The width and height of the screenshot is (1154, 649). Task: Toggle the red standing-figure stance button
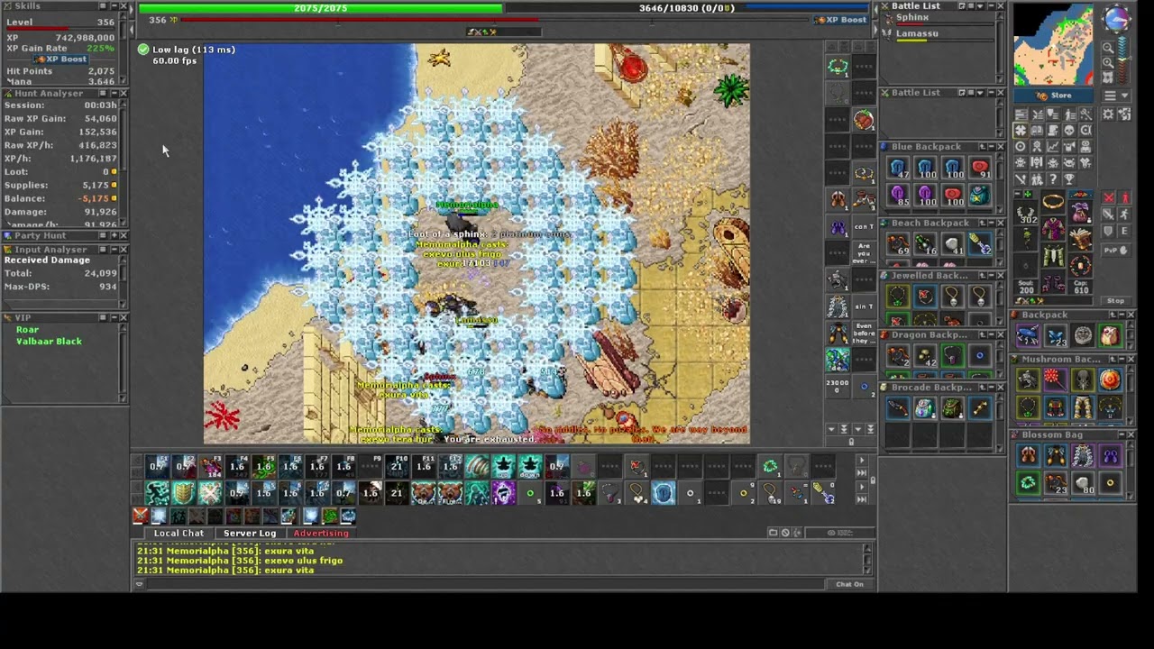click(1125, 198)
